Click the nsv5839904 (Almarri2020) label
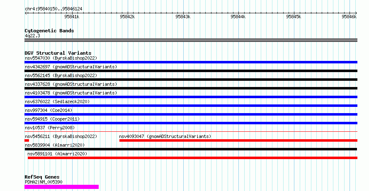369x191 pixels. (55, 145)
